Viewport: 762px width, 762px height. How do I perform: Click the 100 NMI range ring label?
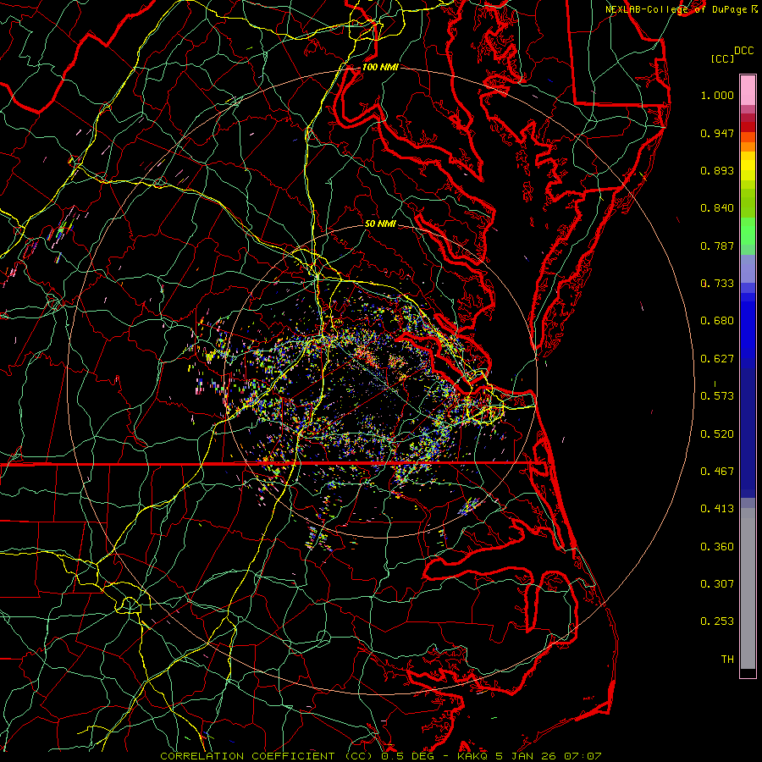pos(380,67)
